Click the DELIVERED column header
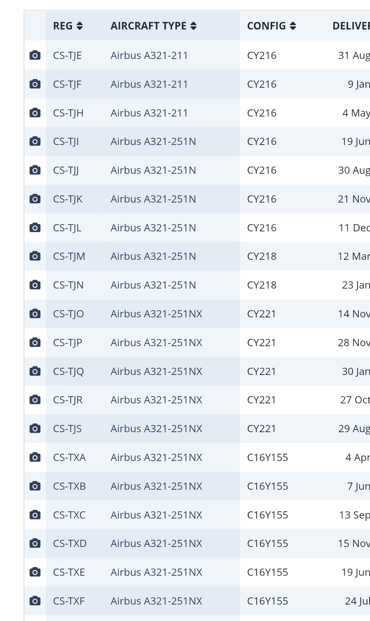Viewport: 370px width, 621px height. [x=351, y=26]
